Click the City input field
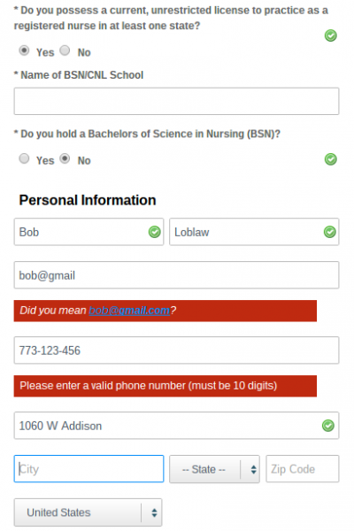The width and height of the screenshot is (354, 531). 88,469
